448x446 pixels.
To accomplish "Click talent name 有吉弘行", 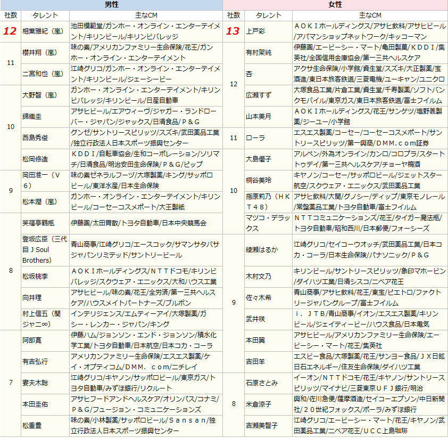I will (x=35, y=362).
